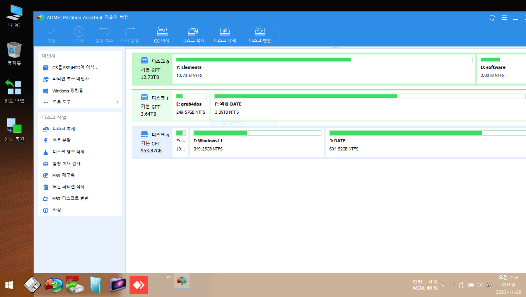The width and height of the screenshot is (526, 297).
Task: Select 디스크 0 header block
Action: 152,69
